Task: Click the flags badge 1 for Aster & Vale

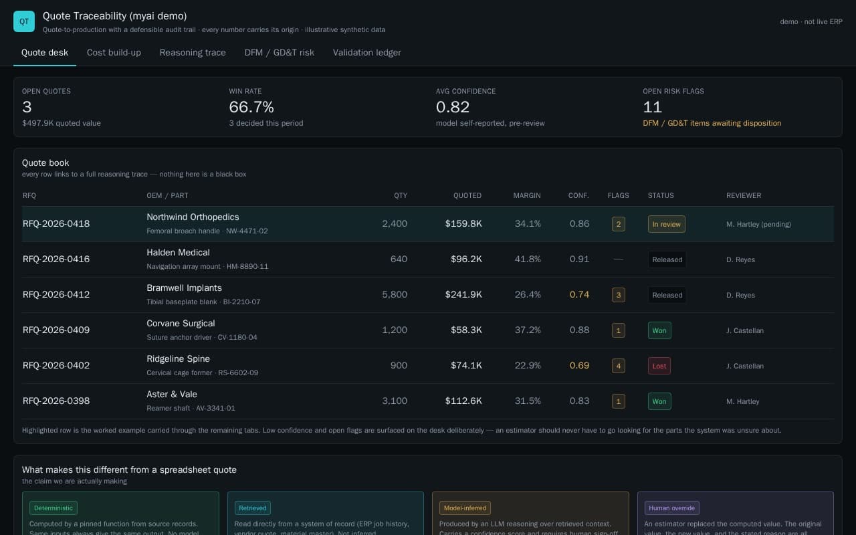Action: [x=619, y=401]
